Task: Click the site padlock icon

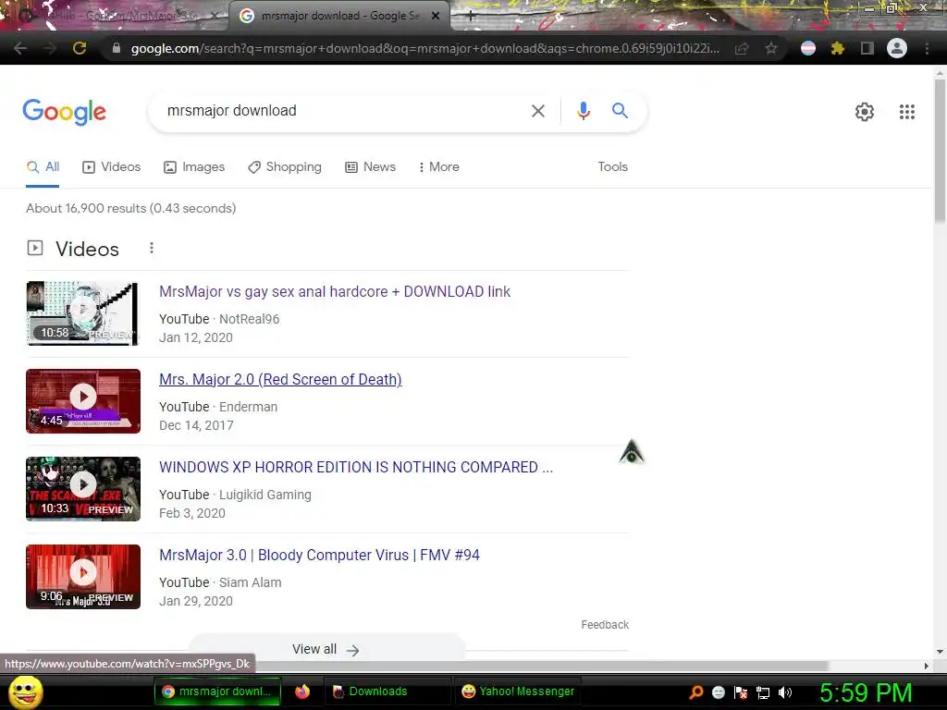Action: click(117, 48)
